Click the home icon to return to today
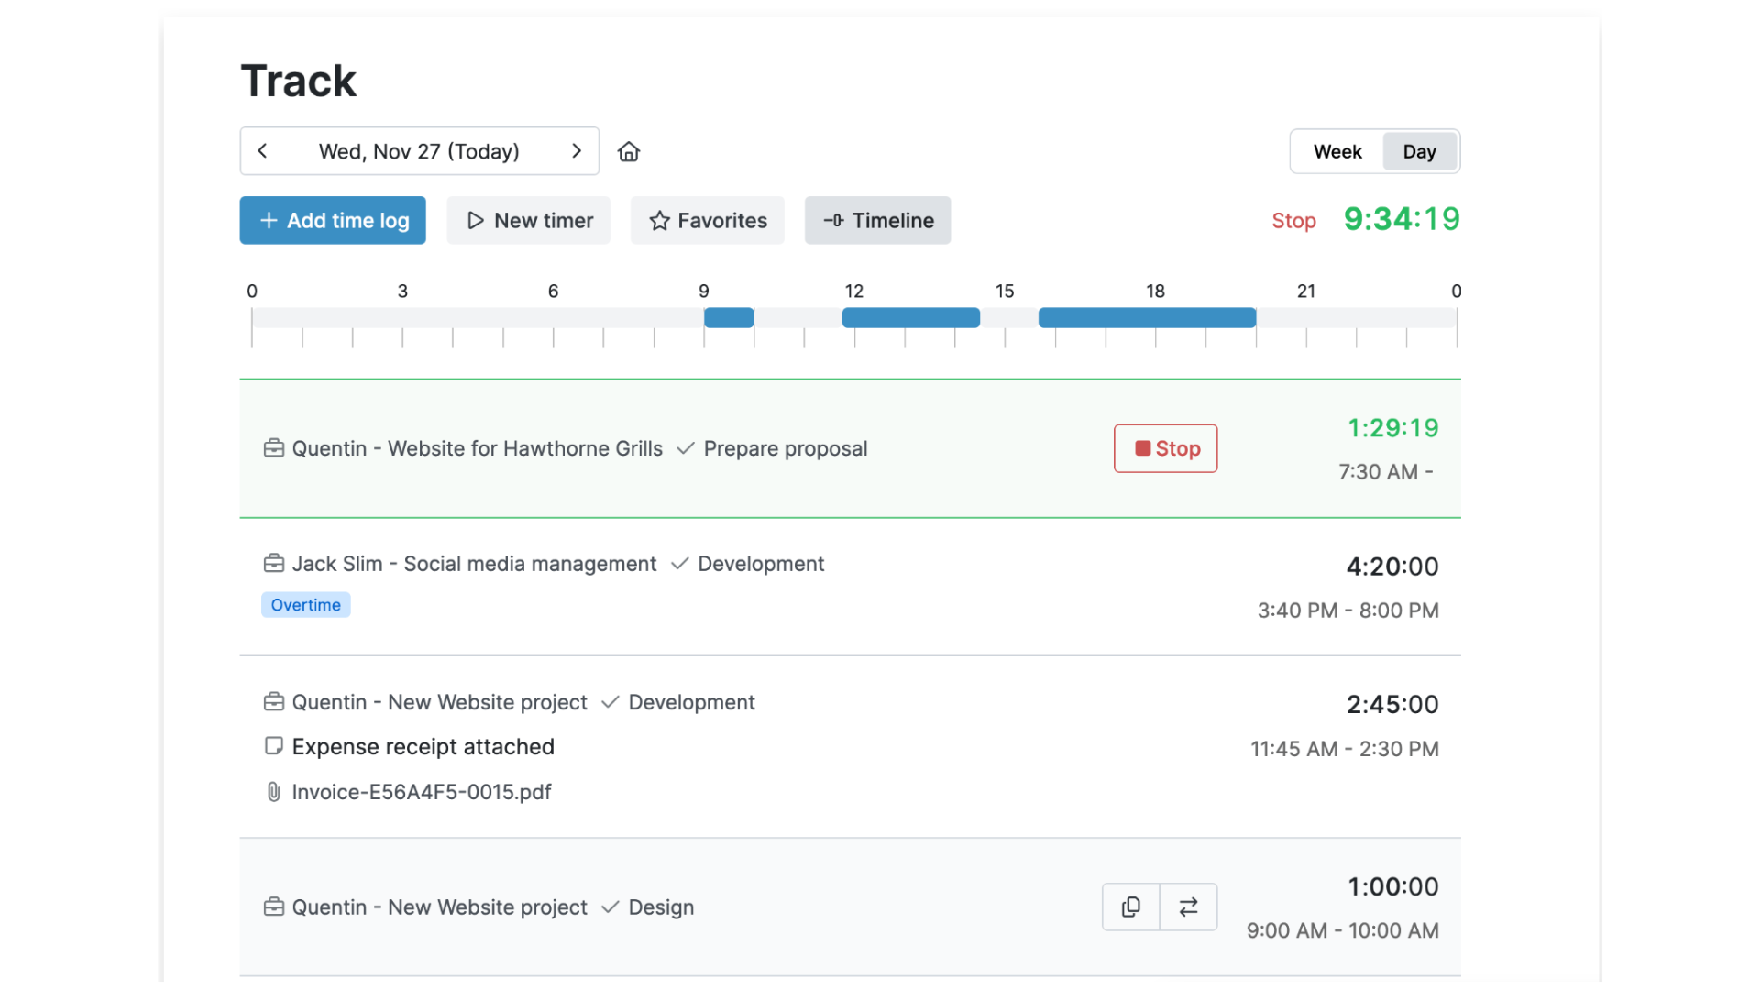Viewport: 1760px width, 990px height. [x=629, y=151]
